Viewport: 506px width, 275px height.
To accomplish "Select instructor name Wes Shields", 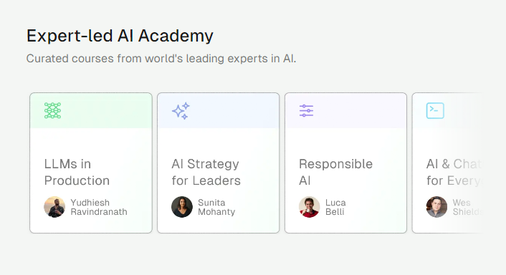I will [x=467, y=207].
